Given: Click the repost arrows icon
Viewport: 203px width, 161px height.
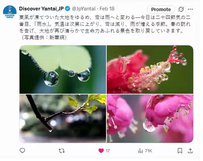Looking at the screenshot, I should pos(62,151).
